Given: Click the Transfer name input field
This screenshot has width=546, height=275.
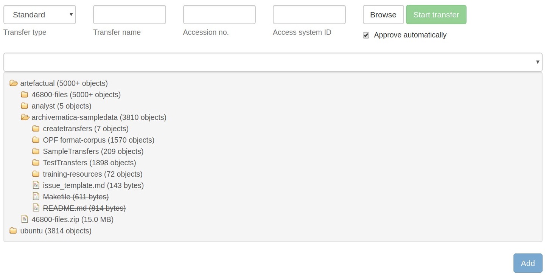Looking at the screenshot, I should coord(129,14).
